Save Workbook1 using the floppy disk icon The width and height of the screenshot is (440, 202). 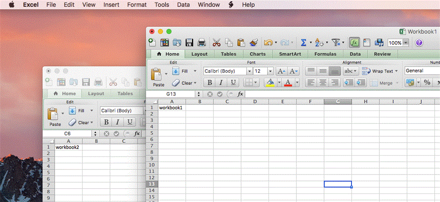click(x=189, y=43)
